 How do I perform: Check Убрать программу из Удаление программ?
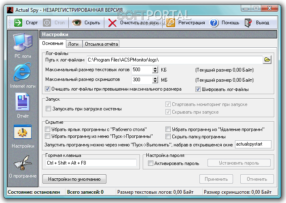[168, 129]
